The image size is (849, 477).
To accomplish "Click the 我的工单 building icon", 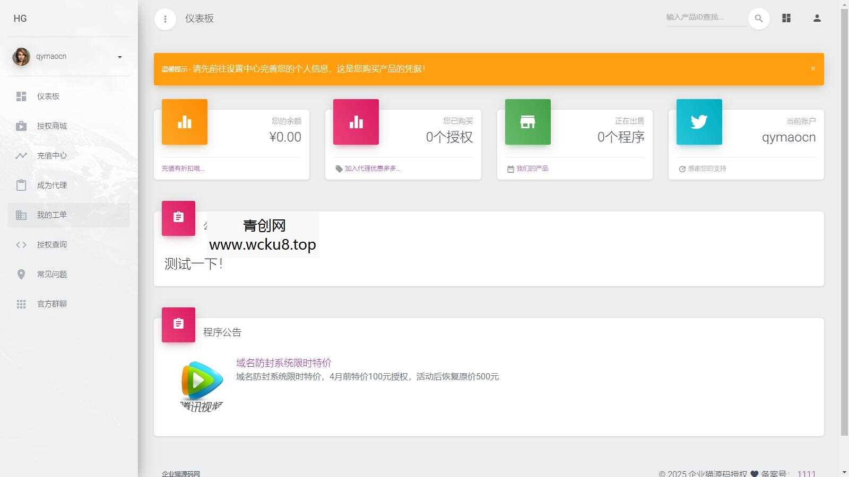I will [x=21, y=215].
